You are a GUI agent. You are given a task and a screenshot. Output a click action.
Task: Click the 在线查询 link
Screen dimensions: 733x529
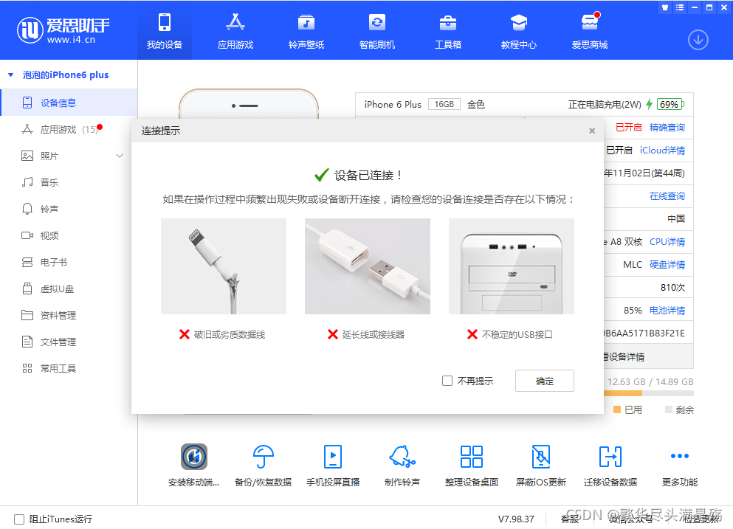[667, 196]
